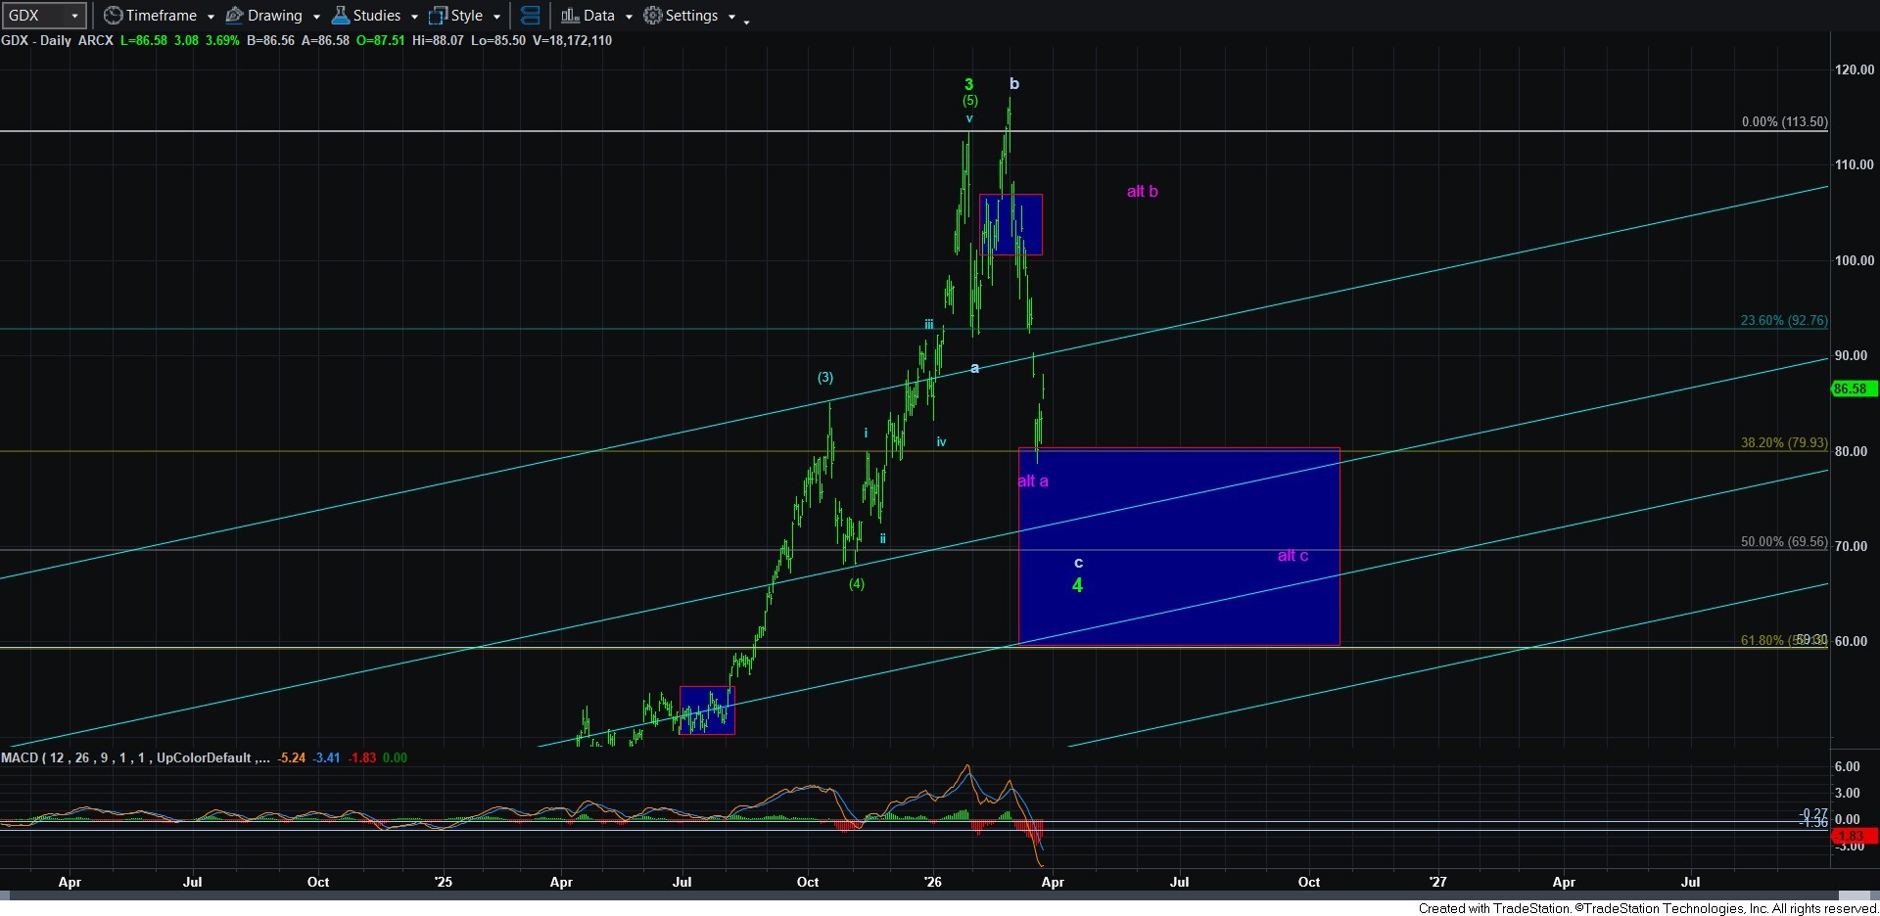
Task: Click the Studies flask icon
Action: (x=341, y=16)
